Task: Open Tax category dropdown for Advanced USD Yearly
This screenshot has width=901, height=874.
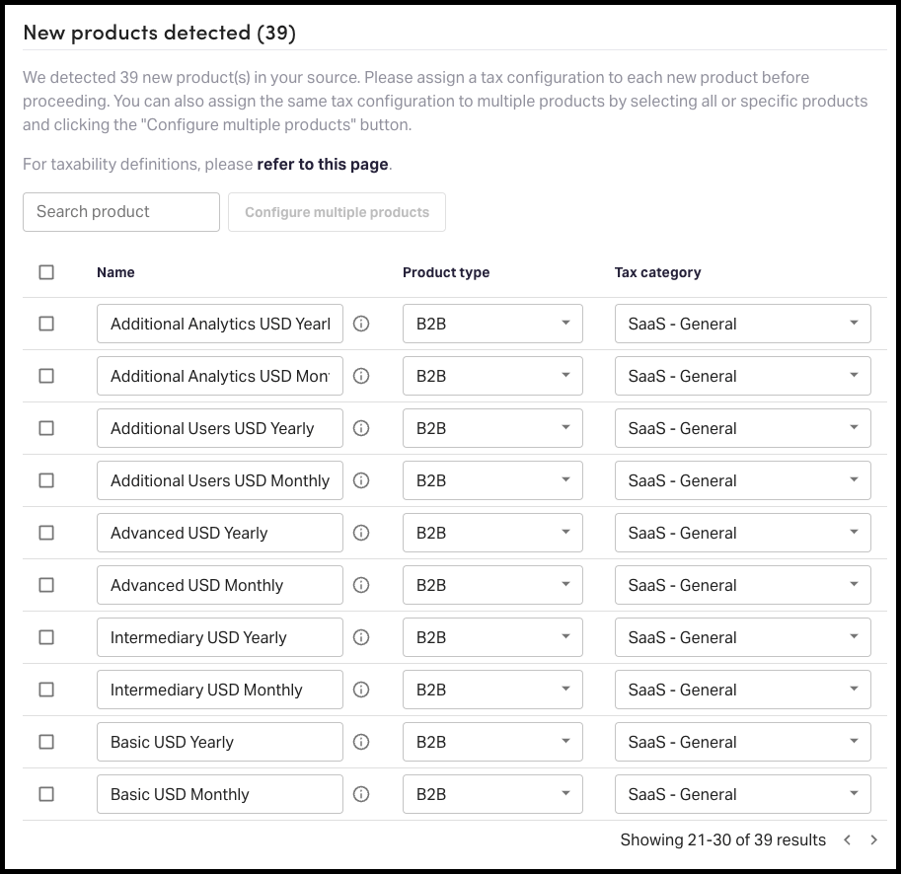Action: (742, 533)
